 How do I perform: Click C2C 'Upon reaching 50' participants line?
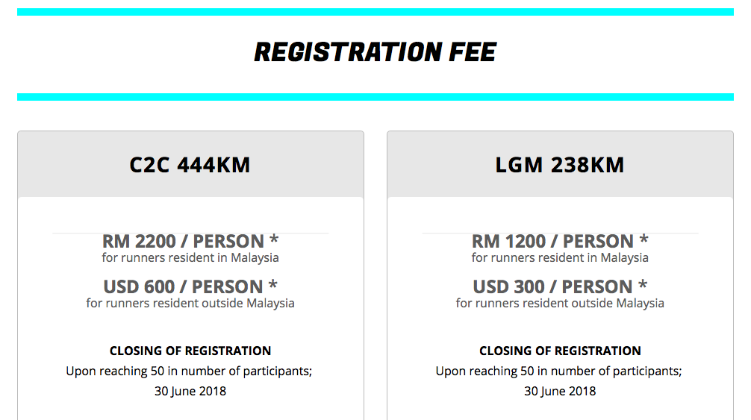coord(189,372)
